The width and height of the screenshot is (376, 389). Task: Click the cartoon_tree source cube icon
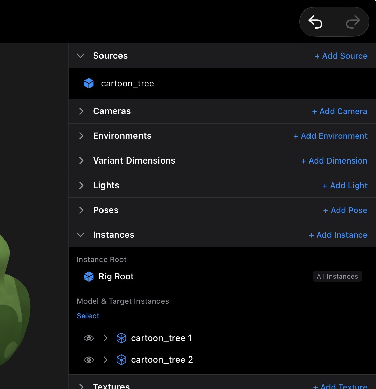tap(89, 83)
